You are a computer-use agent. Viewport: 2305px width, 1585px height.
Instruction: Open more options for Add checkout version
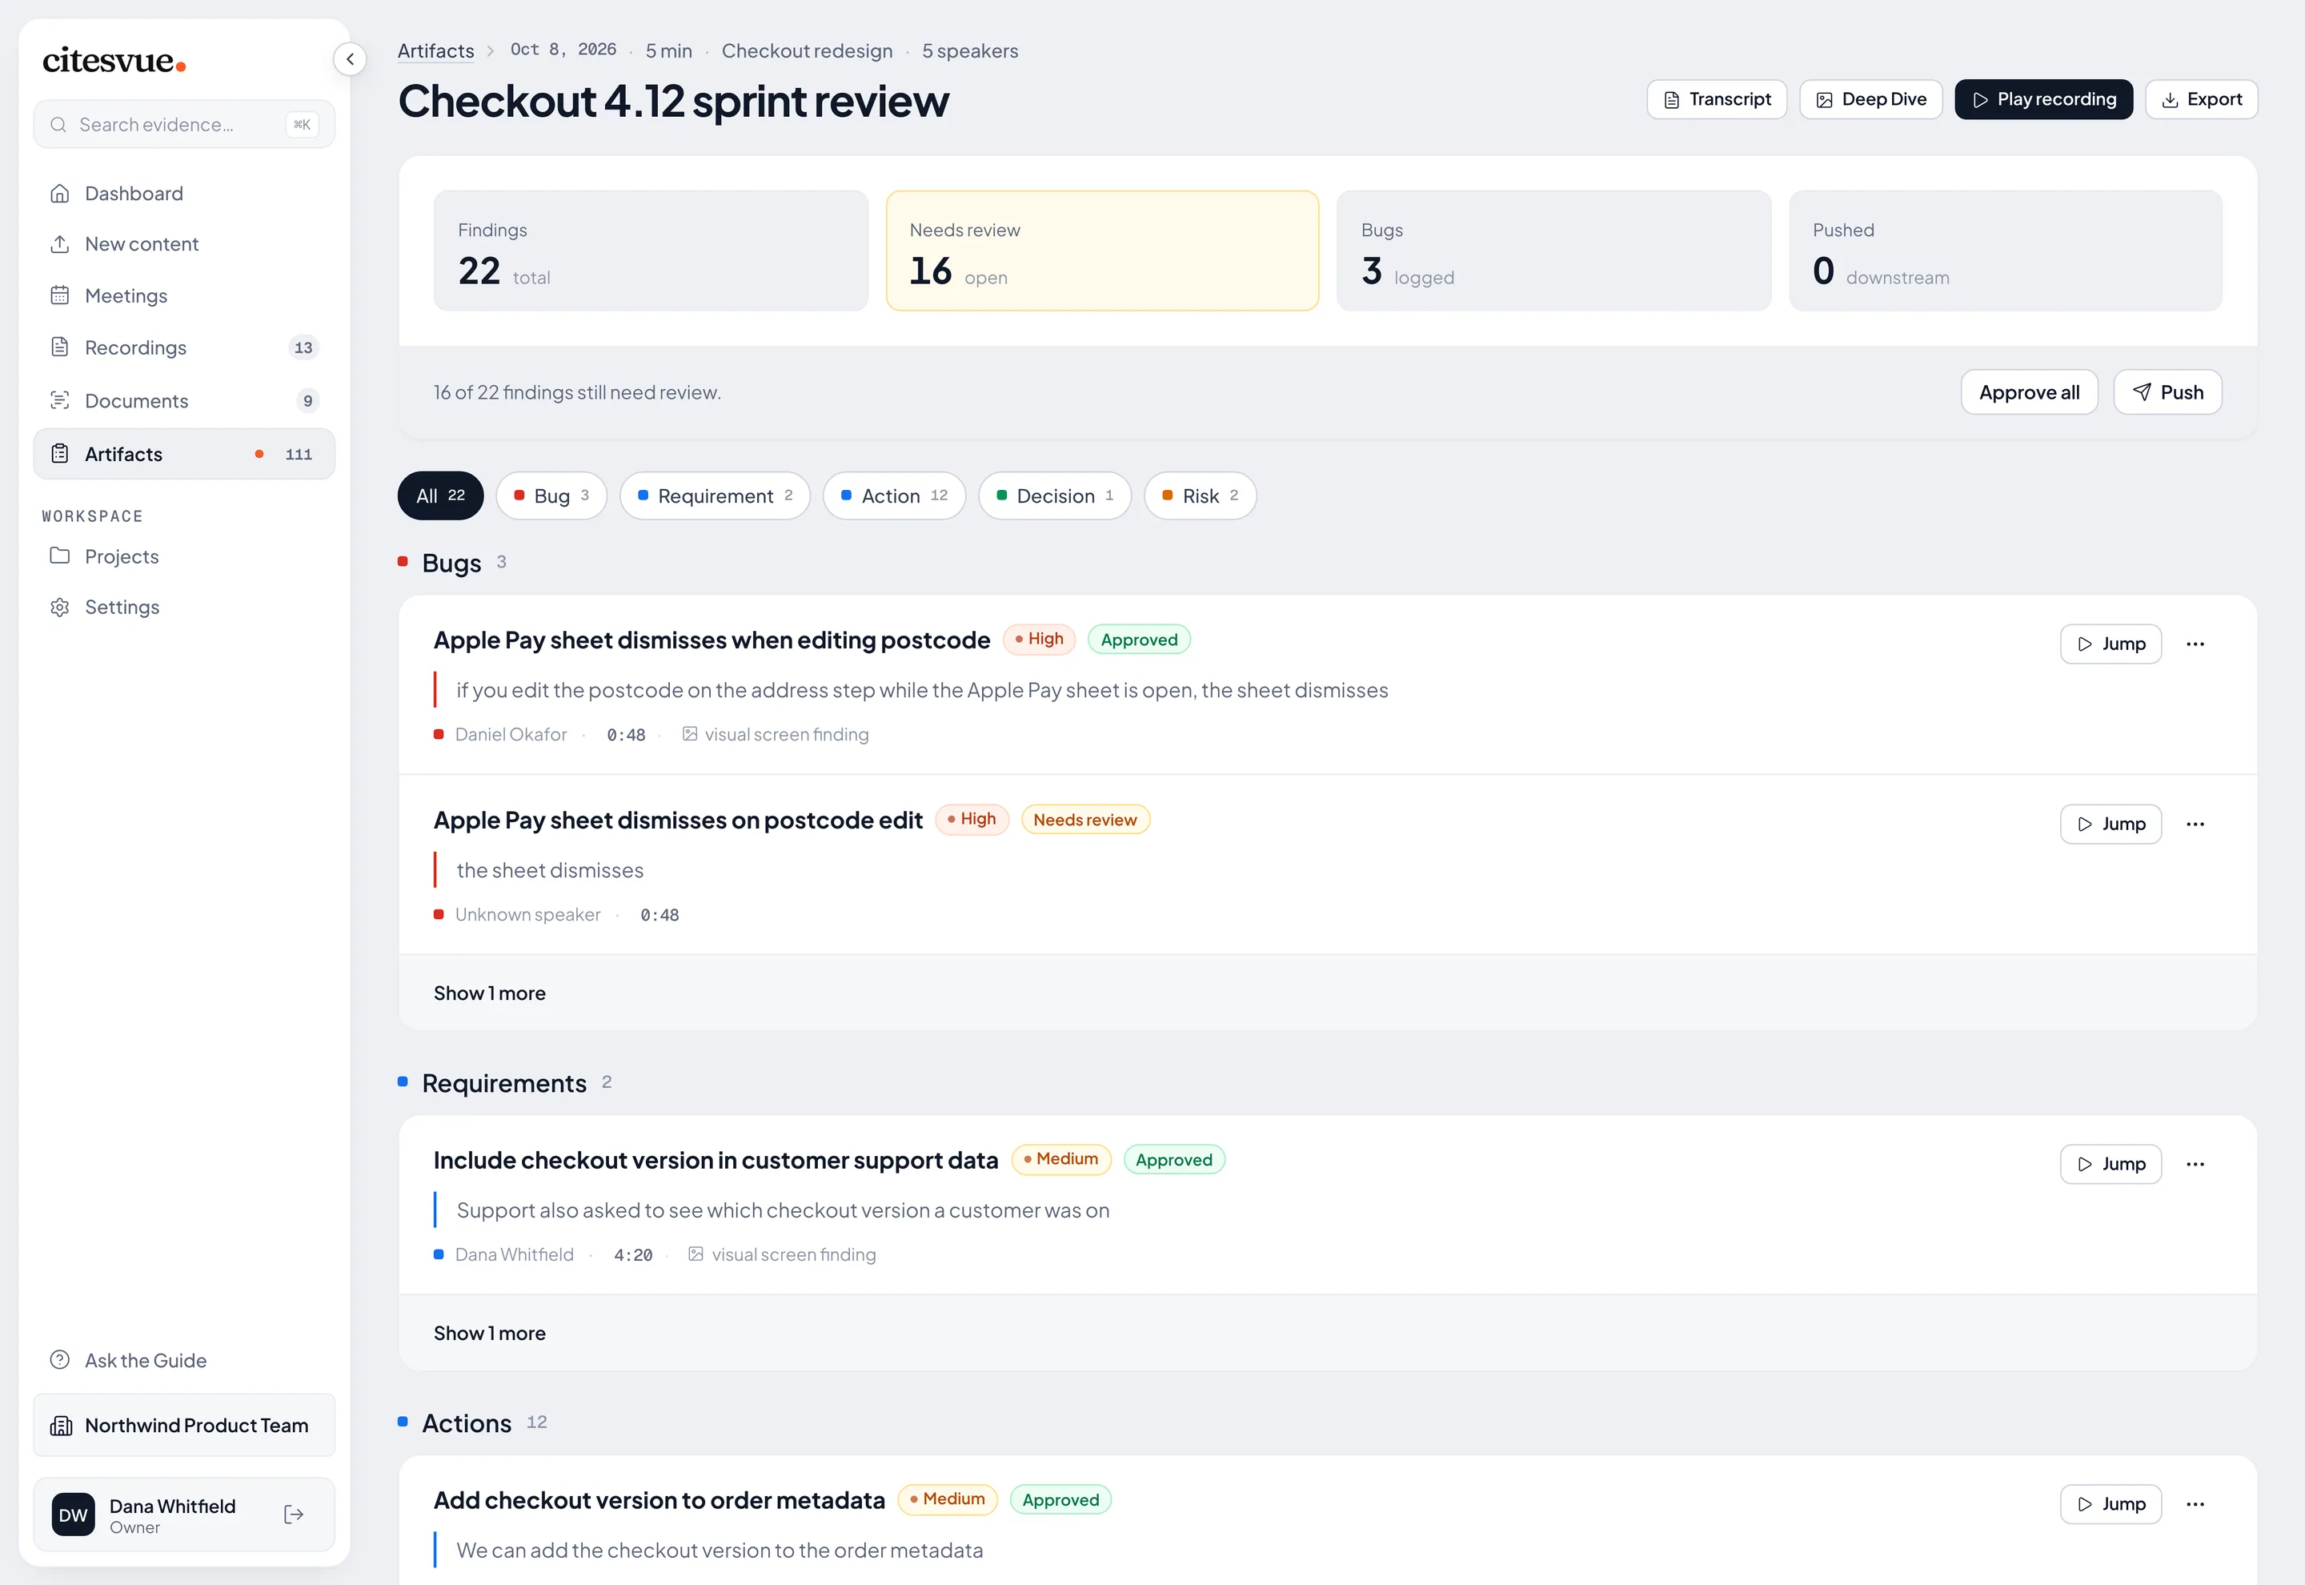(x=2195, y=1503)
